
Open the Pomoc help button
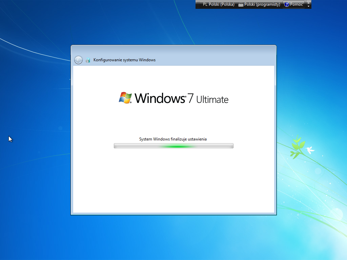pos(294,4)
